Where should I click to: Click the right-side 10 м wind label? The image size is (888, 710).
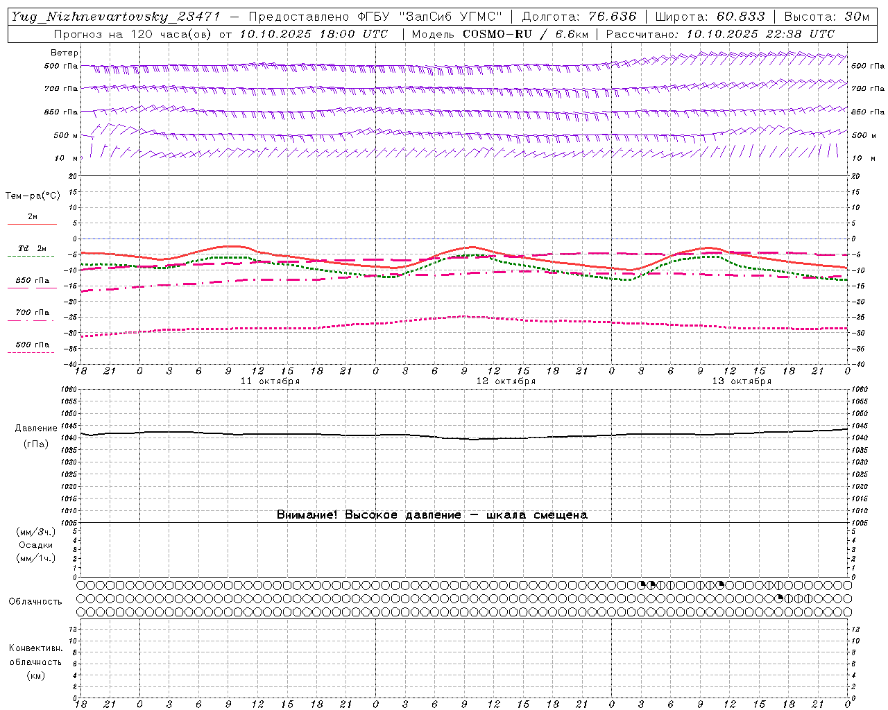point(863,158)
